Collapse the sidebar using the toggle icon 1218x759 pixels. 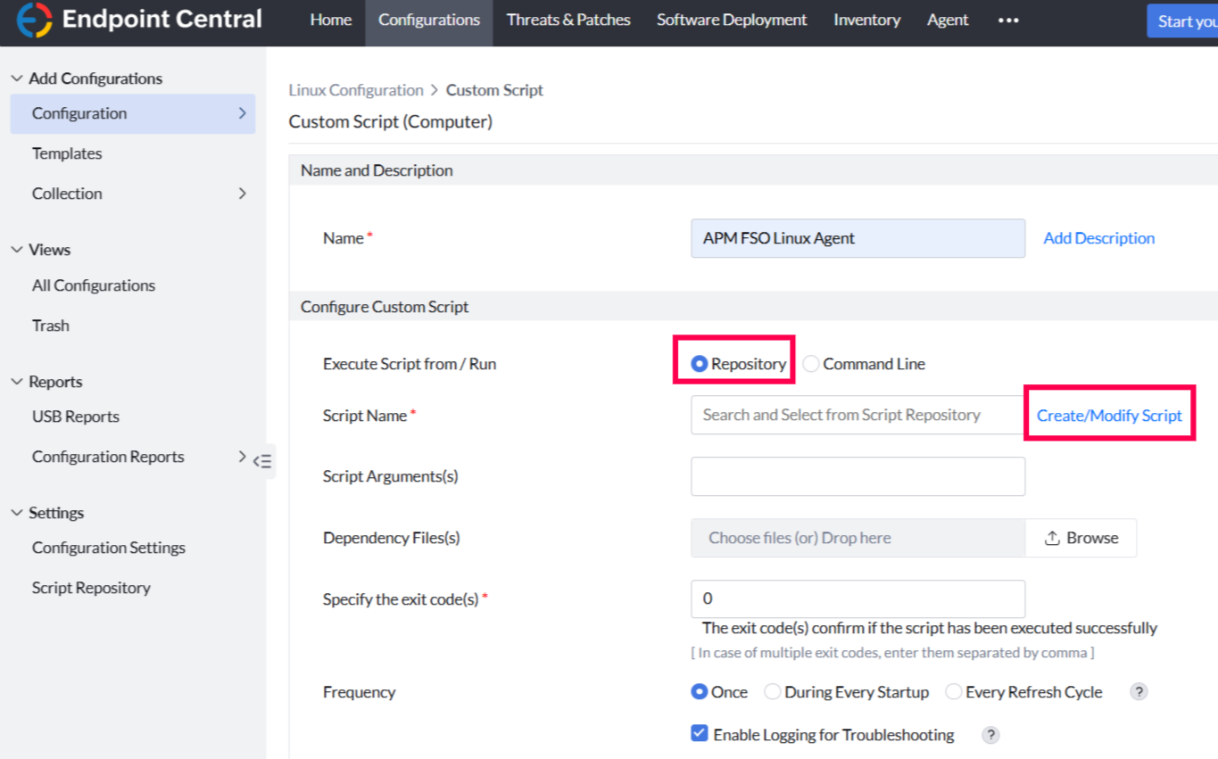click(x=262, y=461)
